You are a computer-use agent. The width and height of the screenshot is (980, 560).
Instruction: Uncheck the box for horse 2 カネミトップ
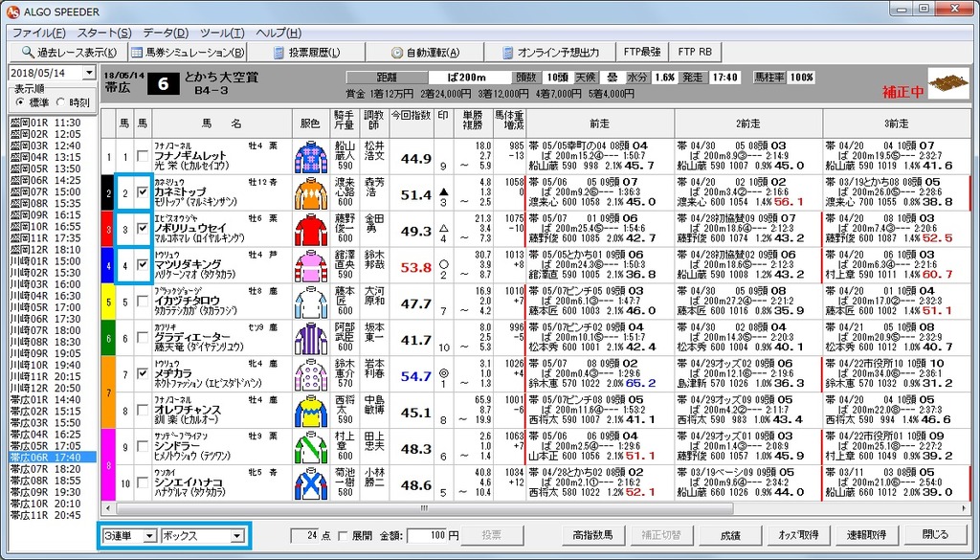143,192
